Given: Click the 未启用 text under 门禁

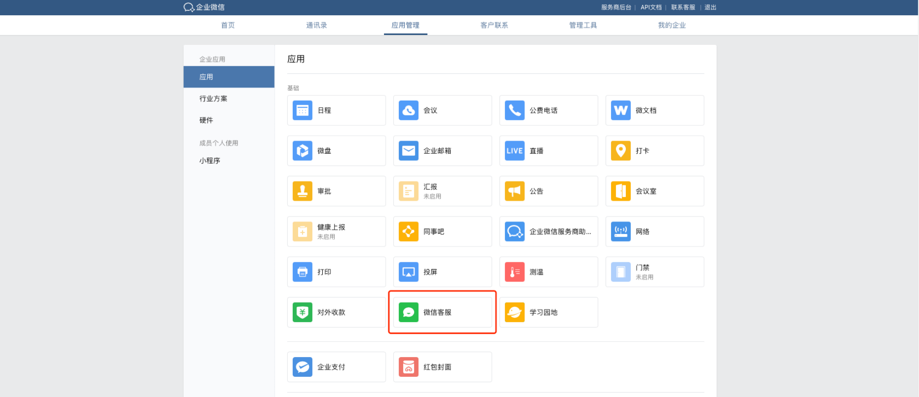Looking at the screenshot, I should click(644, 277).
